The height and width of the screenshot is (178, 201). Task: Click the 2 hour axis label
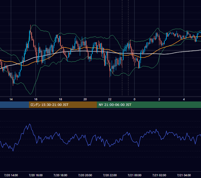pos(159,99)
